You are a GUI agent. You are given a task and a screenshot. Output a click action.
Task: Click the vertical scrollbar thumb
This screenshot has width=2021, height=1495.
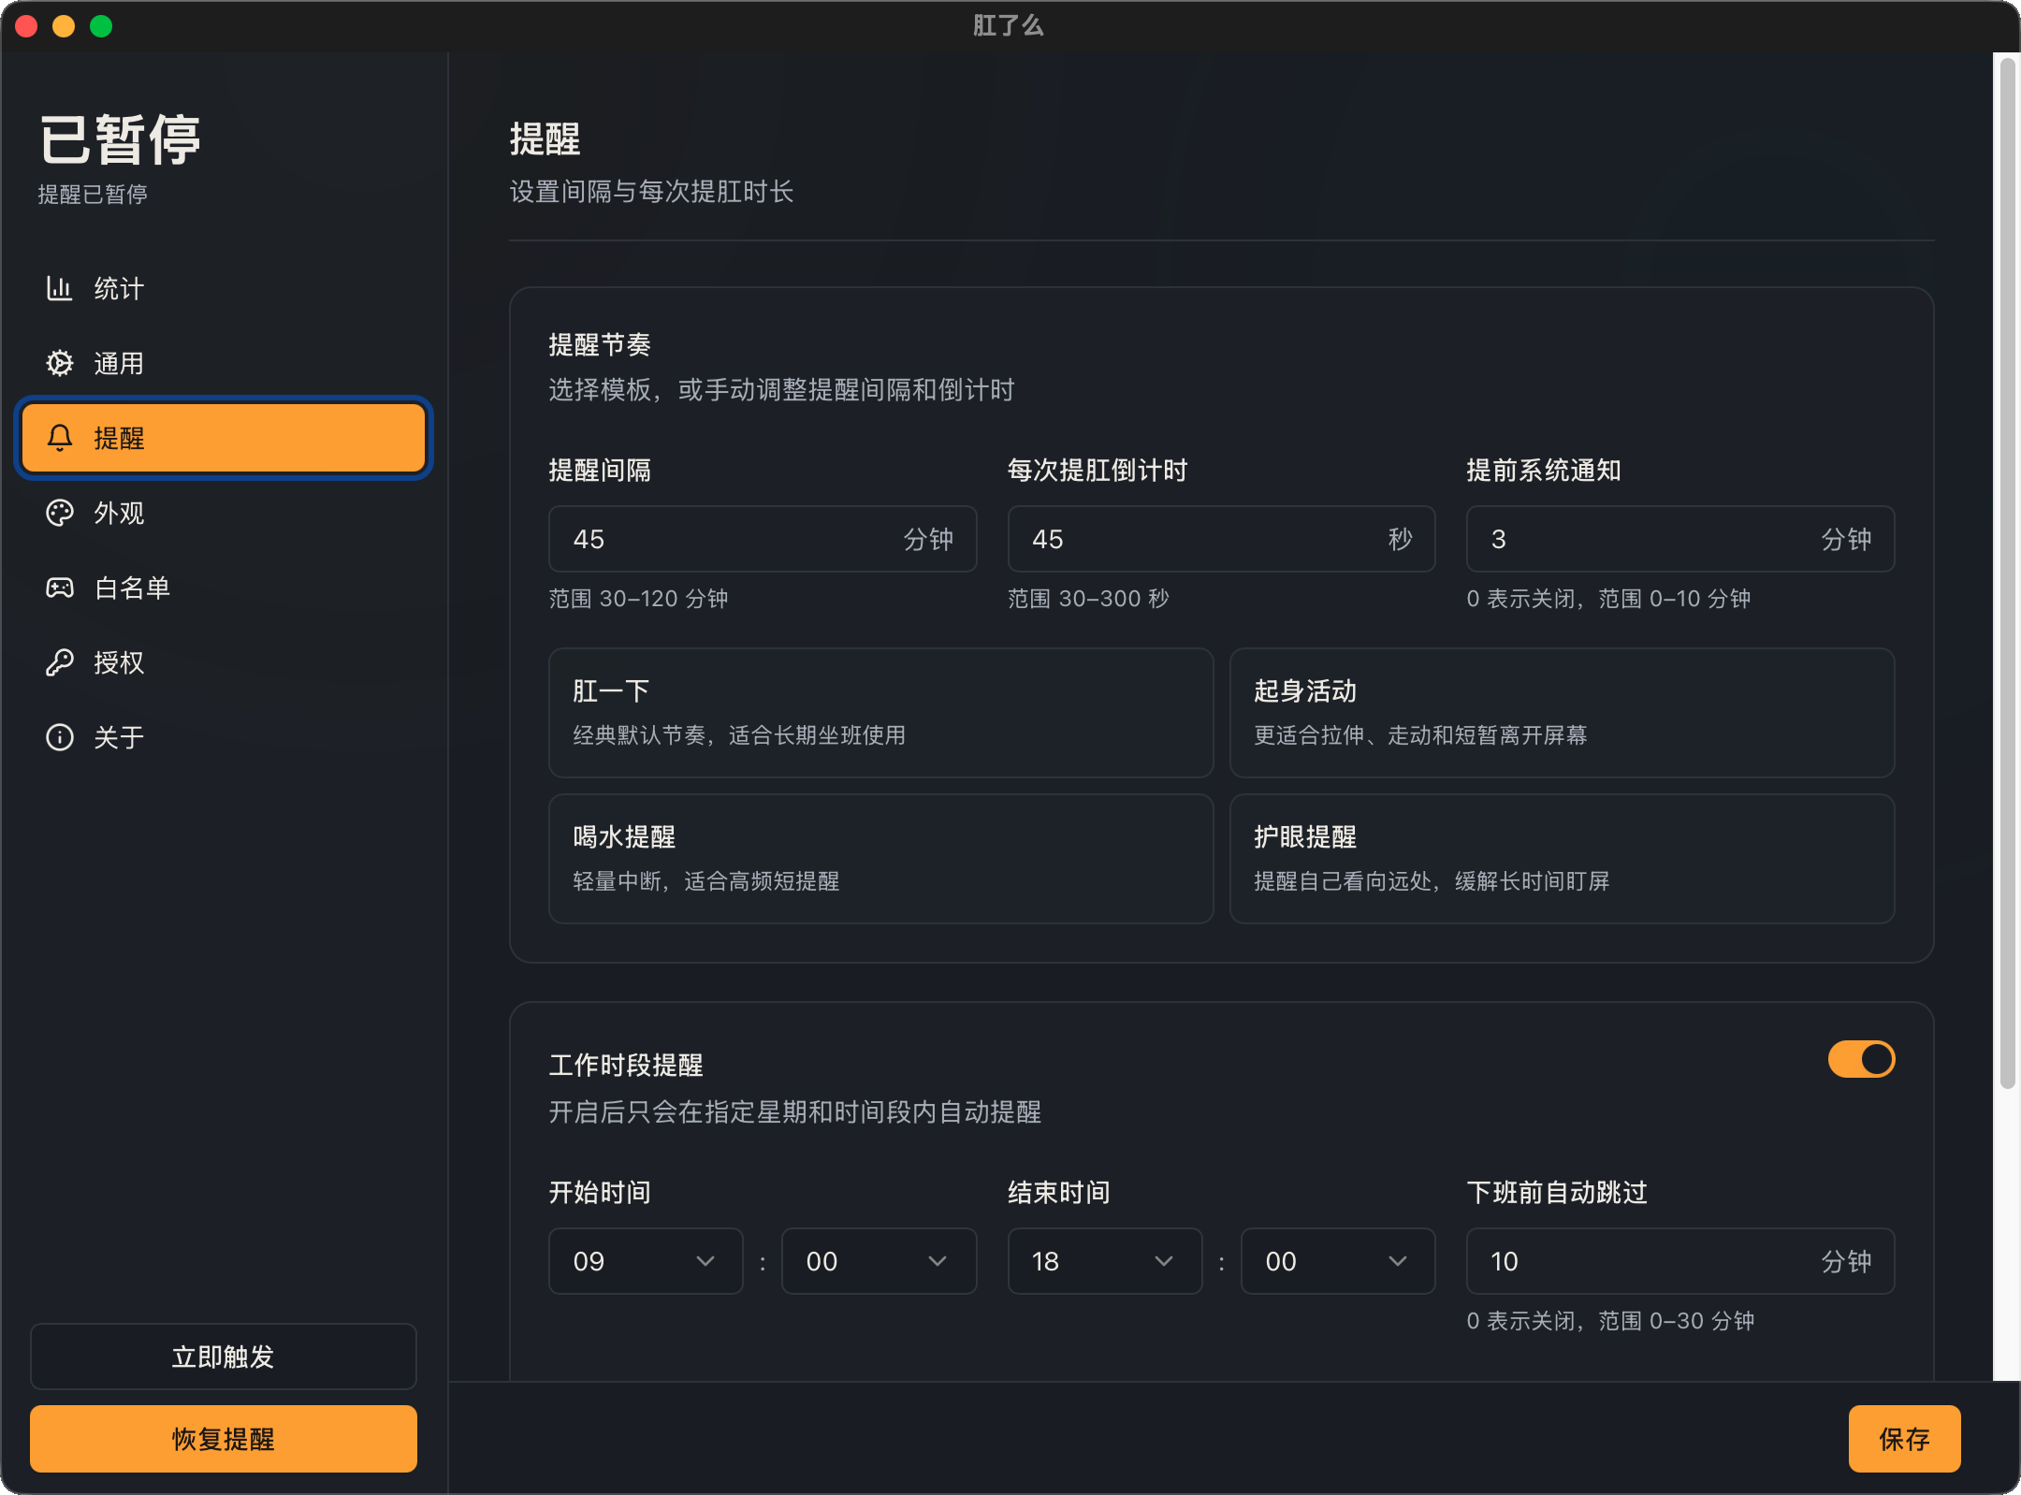(x=2007, y=573)
